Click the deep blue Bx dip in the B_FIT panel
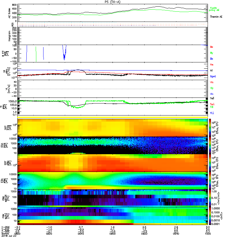This screenshot has width=225, height=240. (x=64, y=53)
